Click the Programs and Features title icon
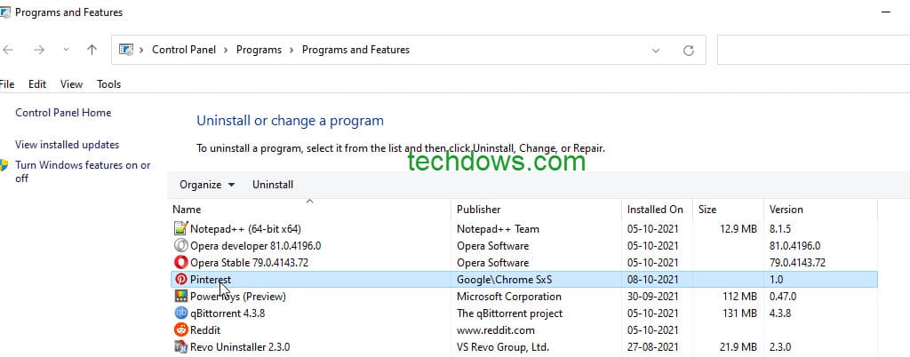This screenshot has height=357, width=910. [4, 12]
